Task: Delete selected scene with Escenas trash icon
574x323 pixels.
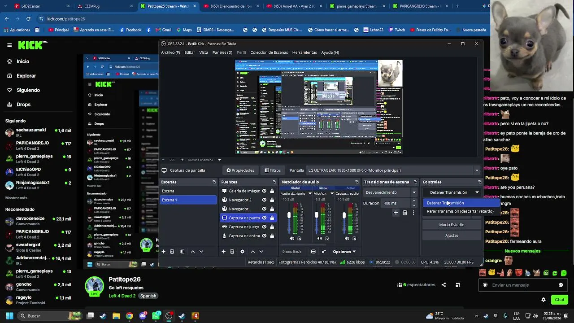Action: (x=172, y=252)
